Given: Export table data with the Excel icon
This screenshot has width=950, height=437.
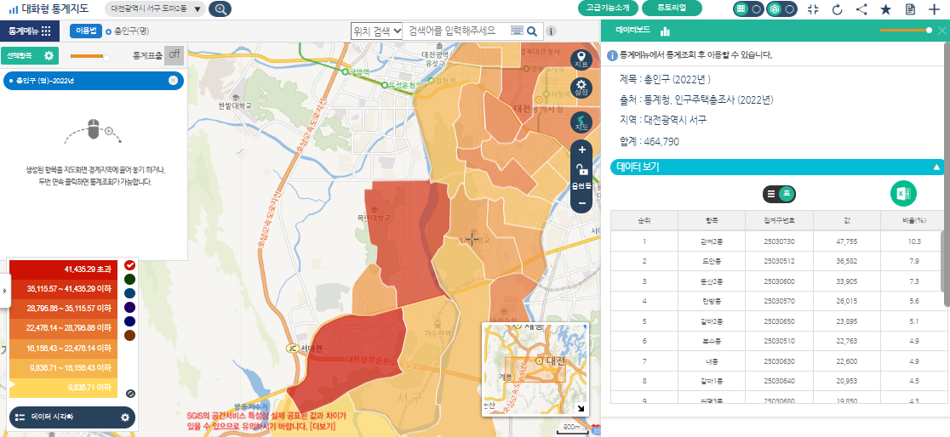Looking at the screenshot, I should pos(903,194).
